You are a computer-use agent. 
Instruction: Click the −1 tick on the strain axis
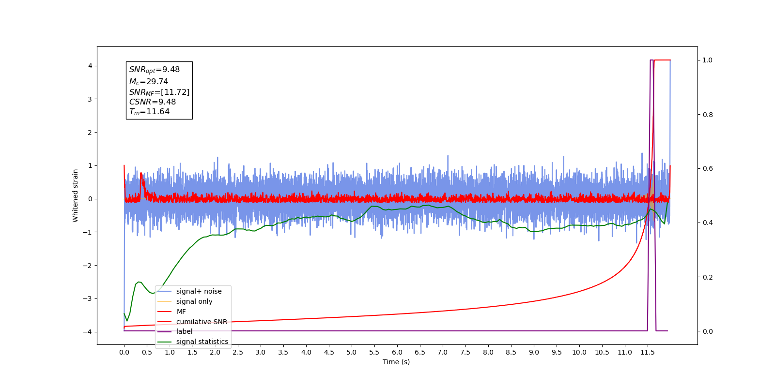[87, 232]
